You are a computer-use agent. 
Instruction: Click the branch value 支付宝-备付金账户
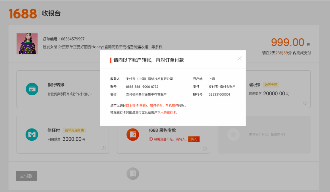pos(222,86)
